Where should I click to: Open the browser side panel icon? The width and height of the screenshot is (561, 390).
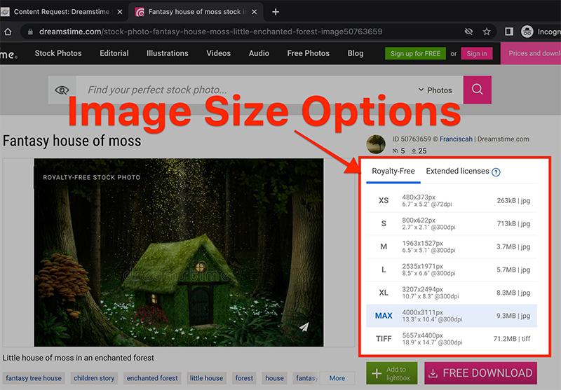point(509,32)
